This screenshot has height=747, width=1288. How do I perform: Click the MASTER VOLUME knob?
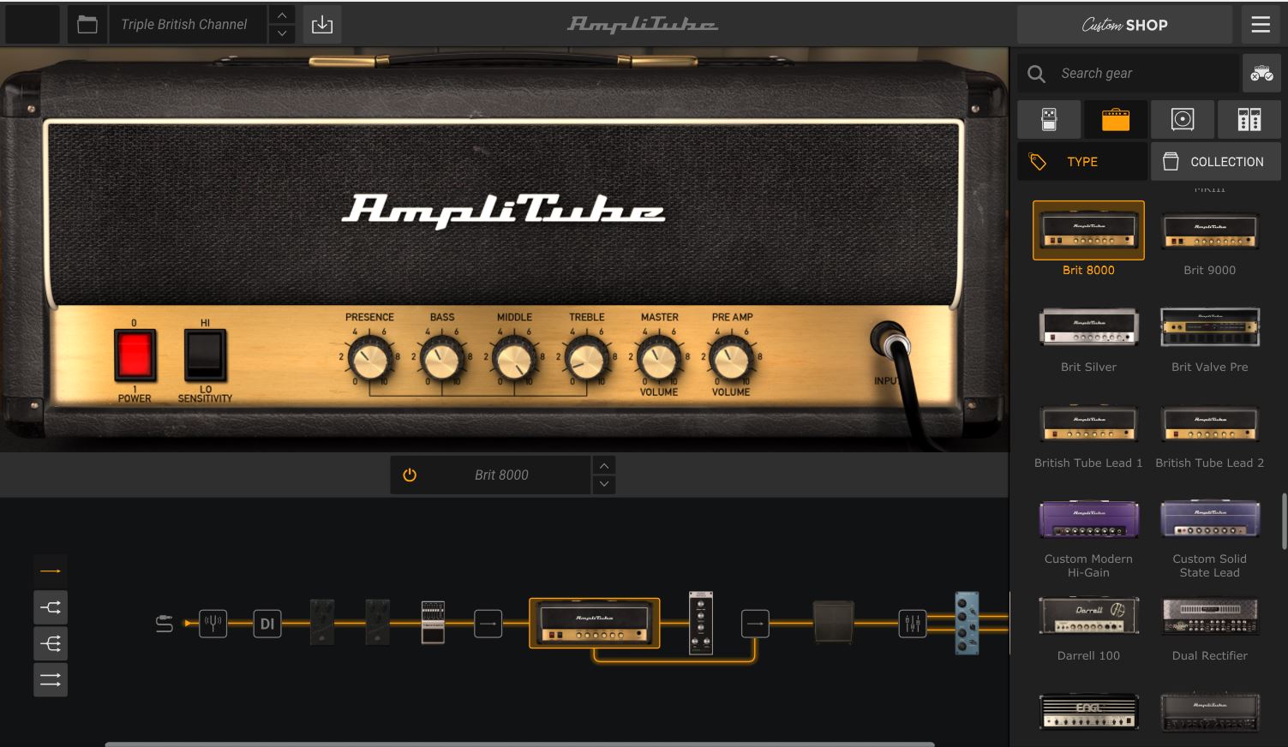(659, 358)
